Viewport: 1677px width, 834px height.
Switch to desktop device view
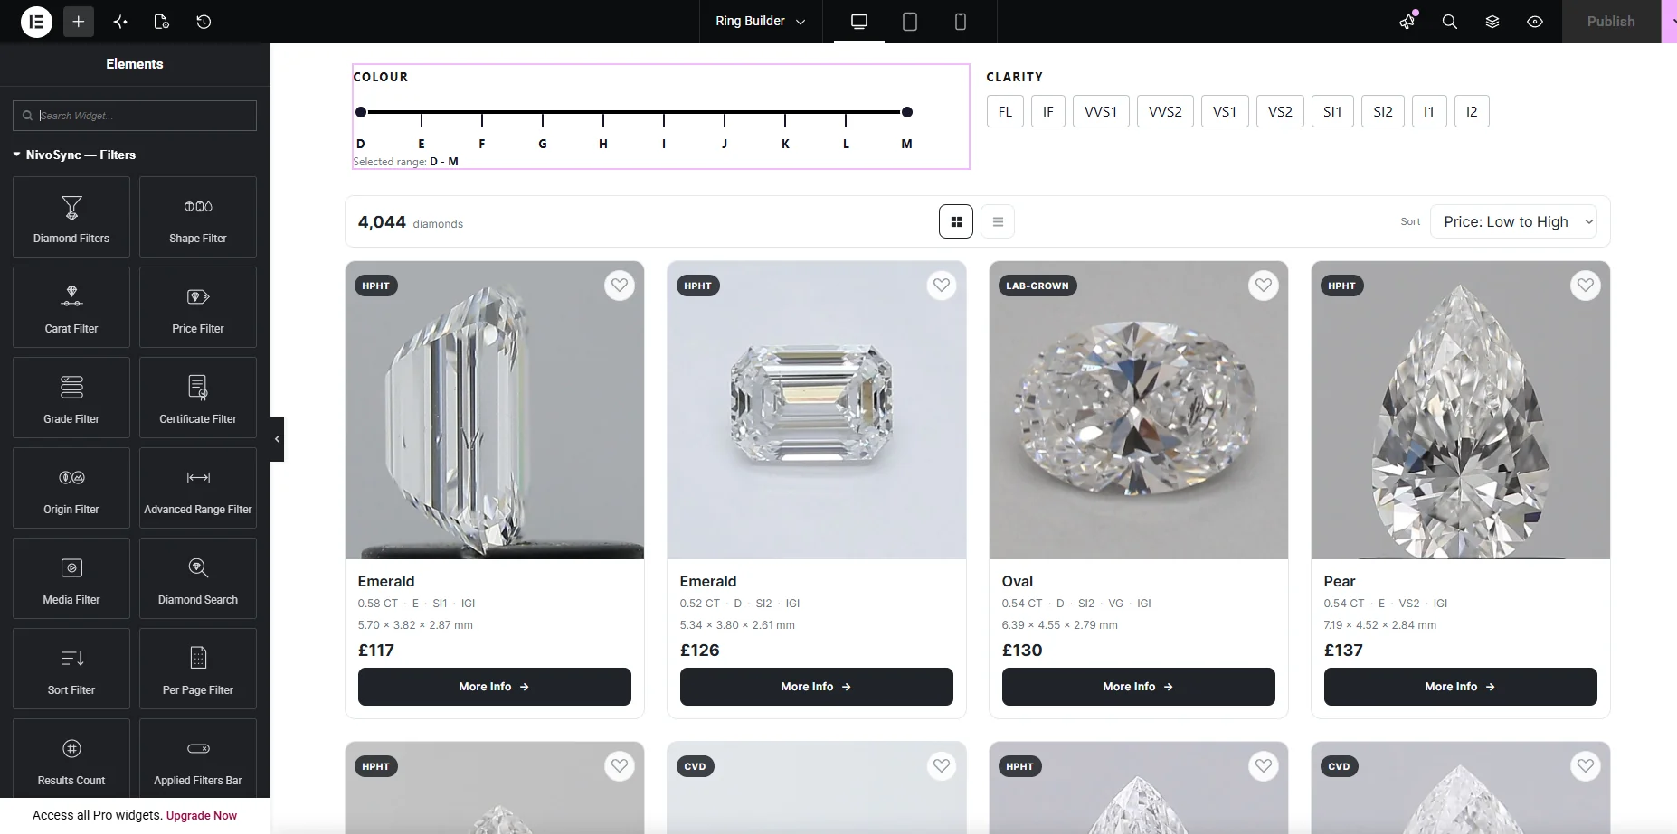click(x=859, y=22)
